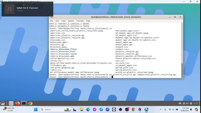Click the Called-For-A-Truce.wav notification popup
Image resolution: width=201 pixels, height=113 pixels.
27,9
